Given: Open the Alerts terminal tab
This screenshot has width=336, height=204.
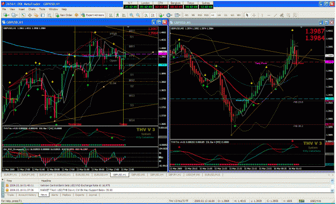Looking at the screenshot, I should (x=55, y=195).
